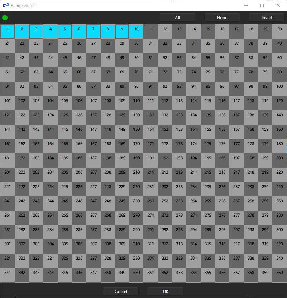Select cell number 187

pos(93,158)
